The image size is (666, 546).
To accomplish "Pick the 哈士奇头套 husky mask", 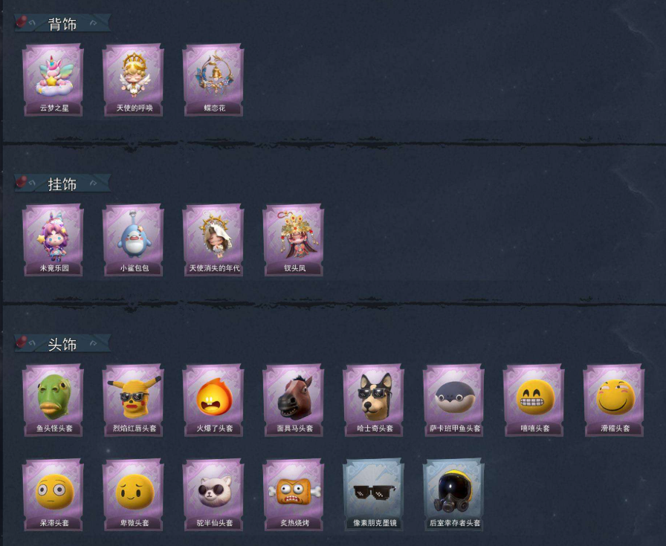I will point(374,400).
